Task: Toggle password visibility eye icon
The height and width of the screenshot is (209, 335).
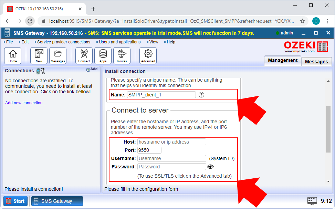Action: [210, 167]
